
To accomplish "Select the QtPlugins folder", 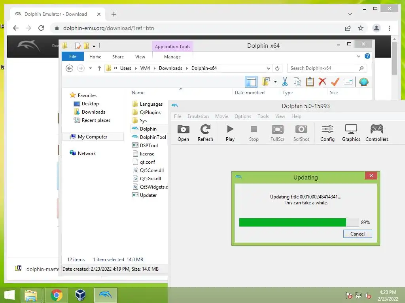I will click(150, 112).
